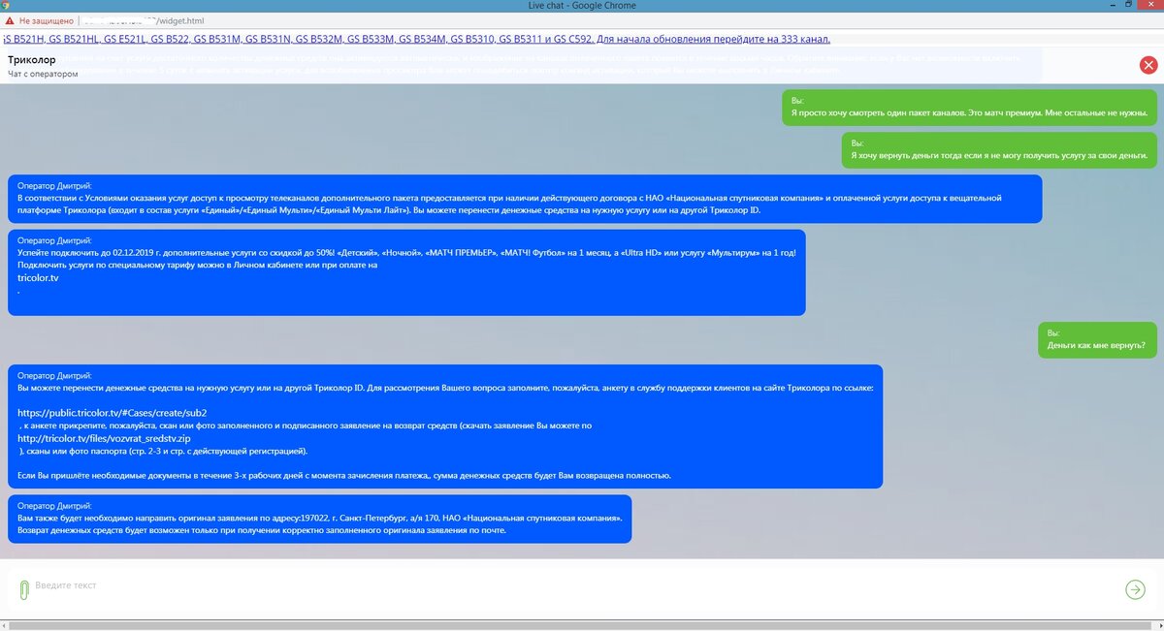Click the update banner link about channel 333
1164x631 pixels.
[x=415, y=39]
